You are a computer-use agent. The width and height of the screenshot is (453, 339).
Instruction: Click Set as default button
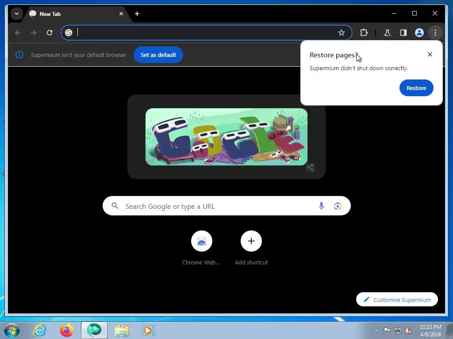point(158,55)
